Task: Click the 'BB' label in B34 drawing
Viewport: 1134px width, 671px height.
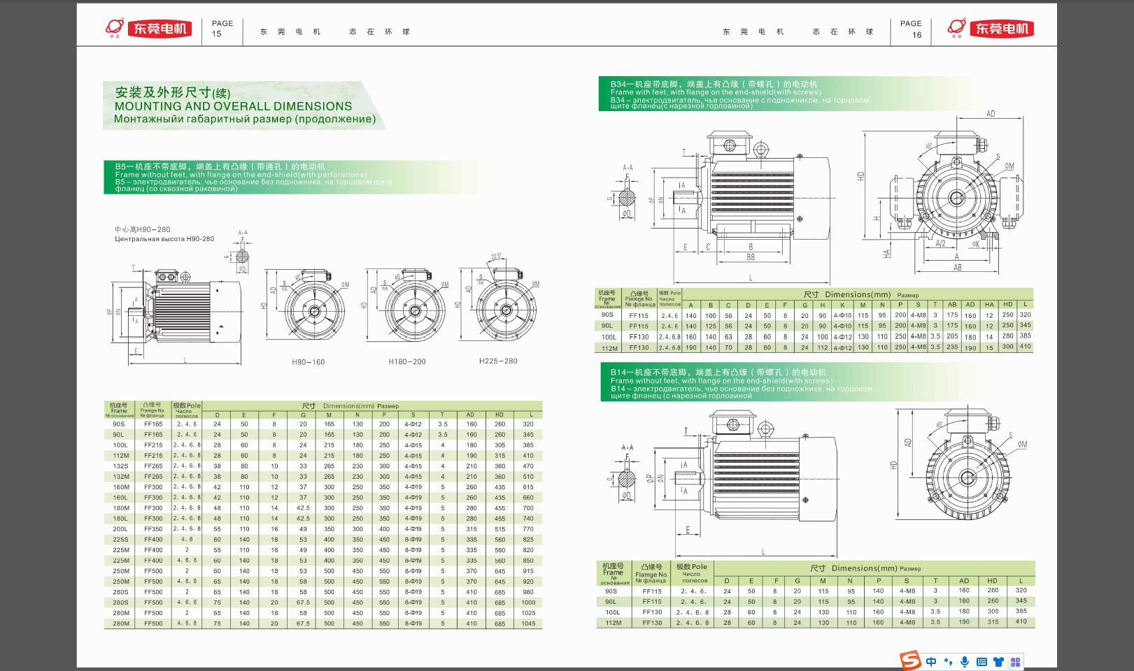Action: (x=751, y=257)
